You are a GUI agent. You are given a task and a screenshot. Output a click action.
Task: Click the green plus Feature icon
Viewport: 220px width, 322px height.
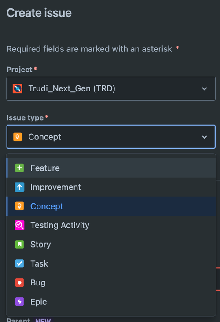tap(19, 168)
